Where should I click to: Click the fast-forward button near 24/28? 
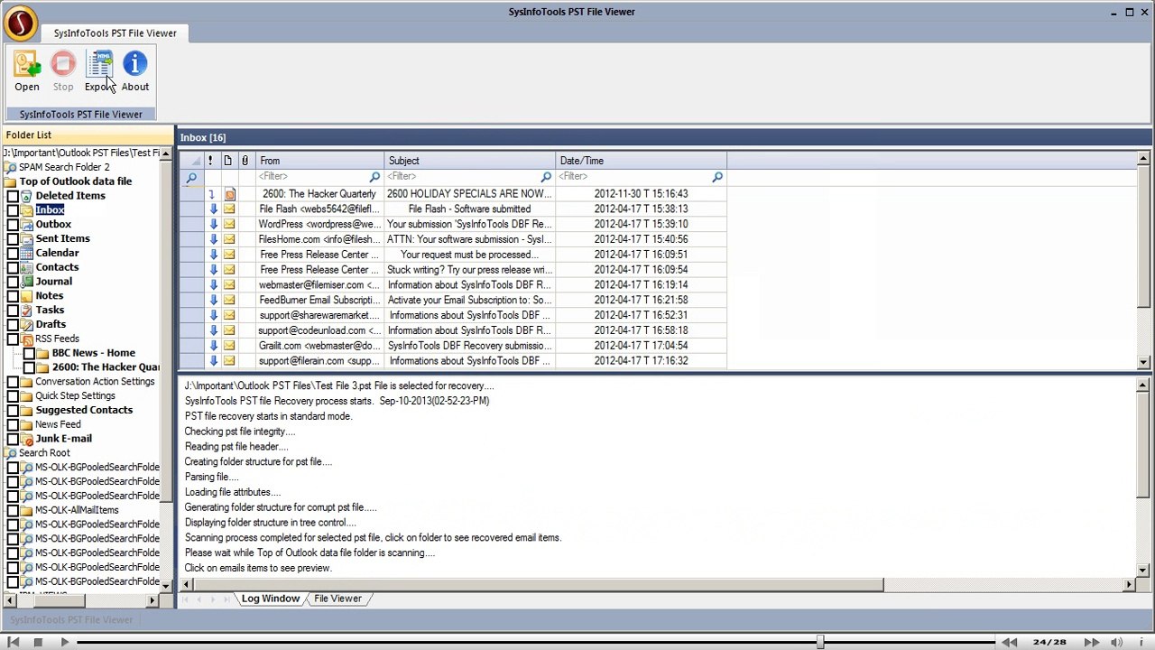point(1091,642)
